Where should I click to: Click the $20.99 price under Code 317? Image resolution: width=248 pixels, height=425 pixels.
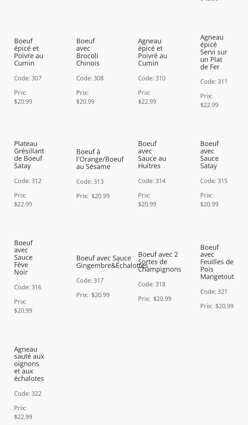click(100, 295)
